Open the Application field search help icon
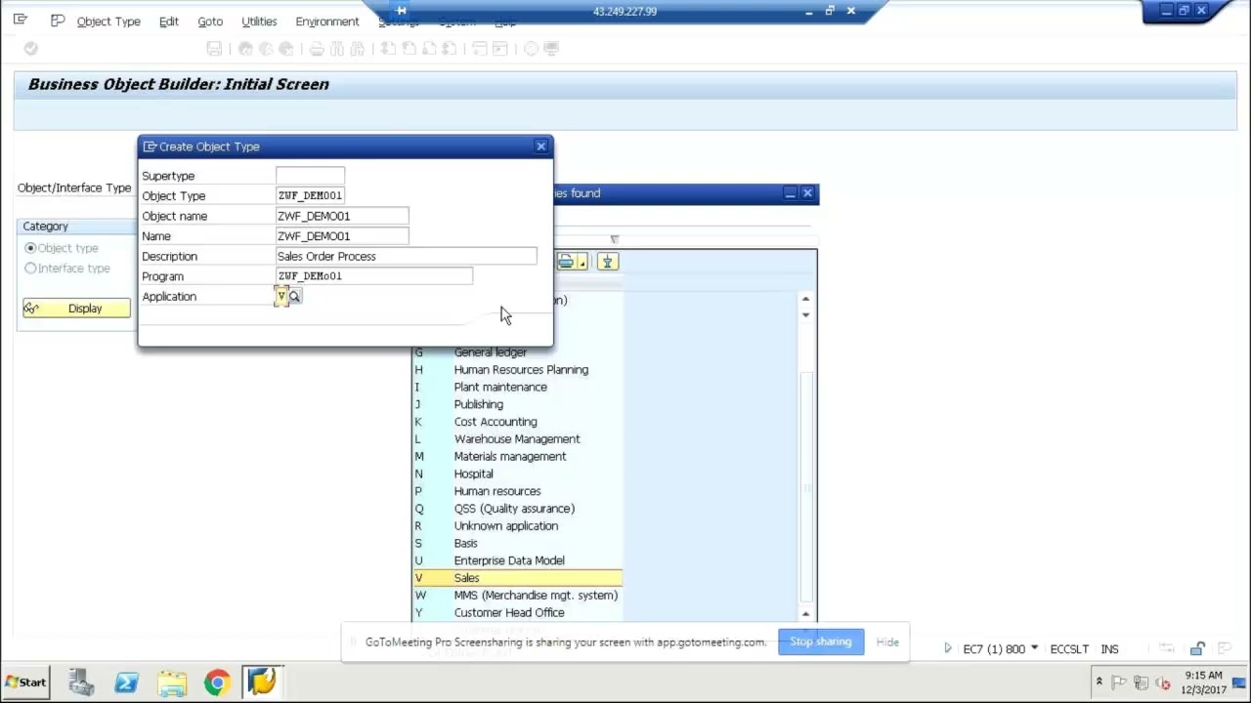 point(294,297)
